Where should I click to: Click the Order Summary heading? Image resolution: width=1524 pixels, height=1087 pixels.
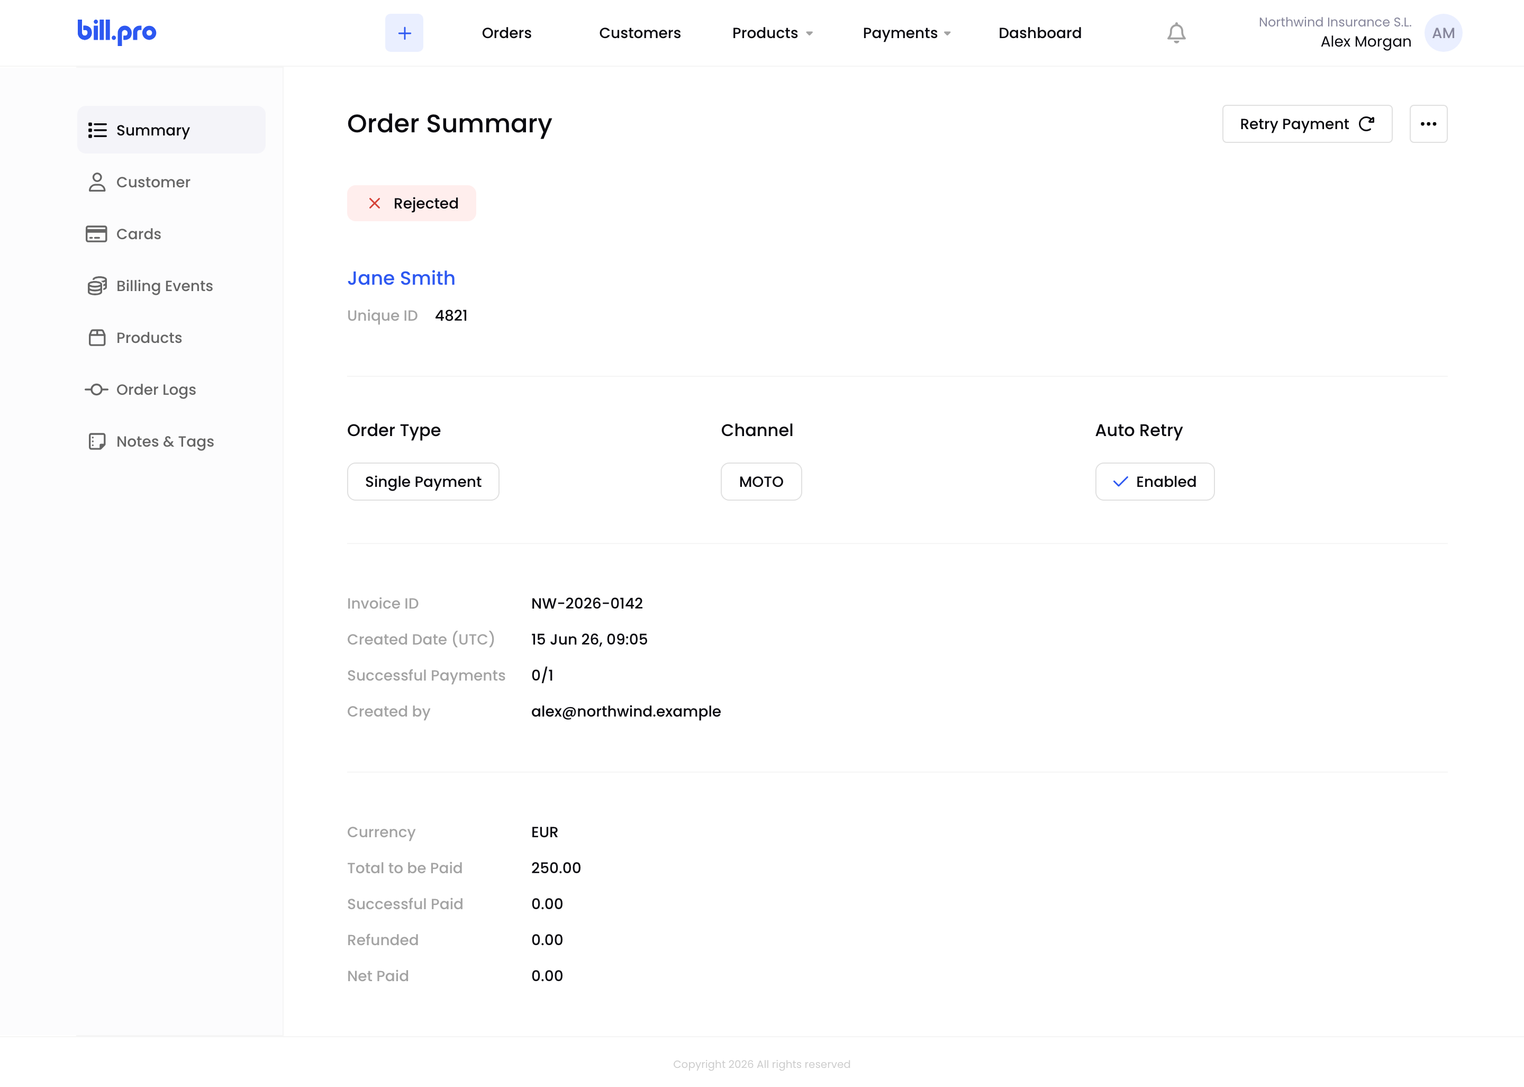[449, 124]
